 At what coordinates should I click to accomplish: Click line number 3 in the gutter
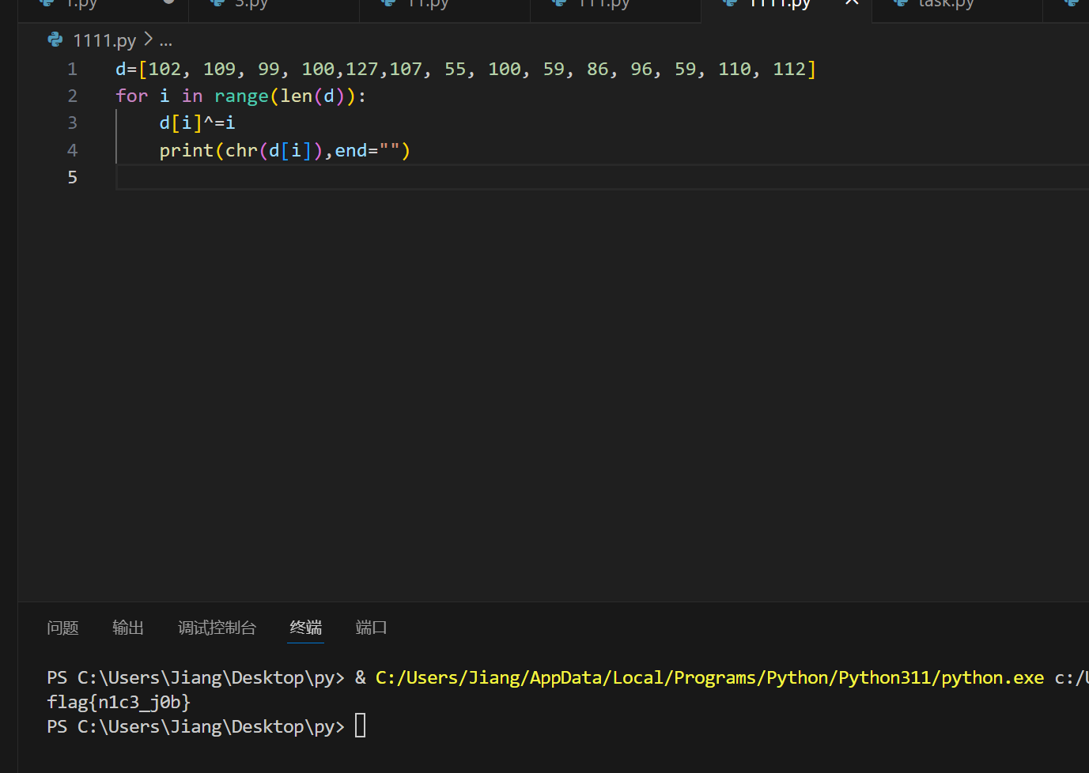72,123
